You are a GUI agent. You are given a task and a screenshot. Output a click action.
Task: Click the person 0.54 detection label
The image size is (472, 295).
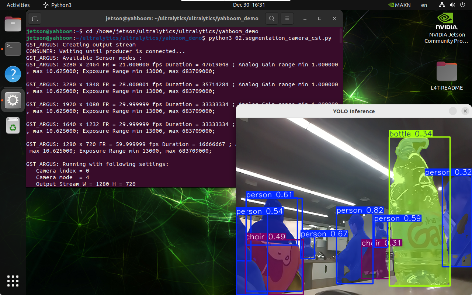pyautogui.click(x=260, y=211)
